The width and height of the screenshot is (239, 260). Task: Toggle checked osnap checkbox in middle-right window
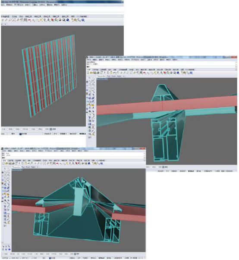tap(163, 167)
